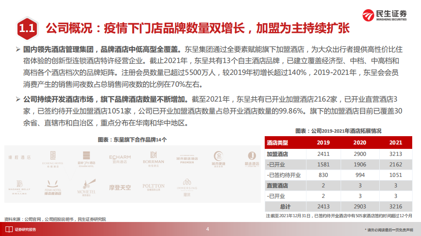The width and height of the screenshot is (421, 236).
Task: Click the FENK HOTEL brand logo
Action: [x=53, y=187]
